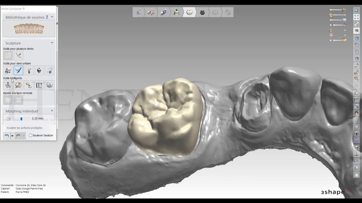Select the wax knife sculpting tool
Viewport: 362px width, 203px height.
pyautogui.click(x=18, y=70)
